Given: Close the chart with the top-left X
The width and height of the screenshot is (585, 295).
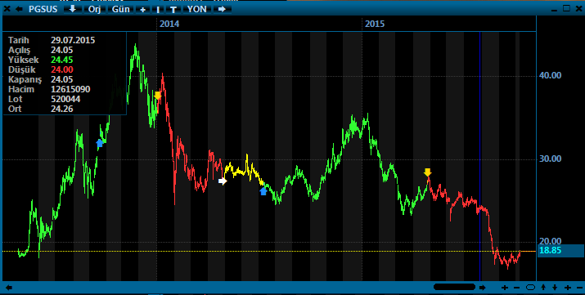Looking at the screenshot, I should pos(7,9).
